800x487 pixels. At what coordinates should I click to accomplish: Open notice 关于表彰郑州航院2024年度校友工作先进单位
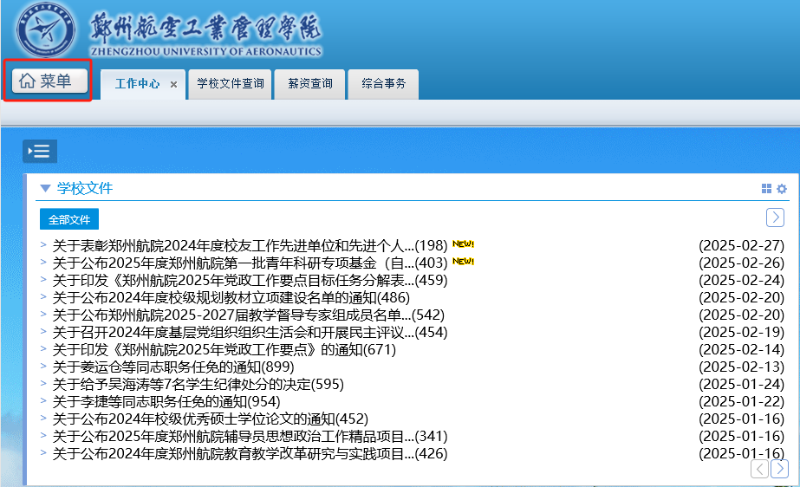tap(250, 246)
